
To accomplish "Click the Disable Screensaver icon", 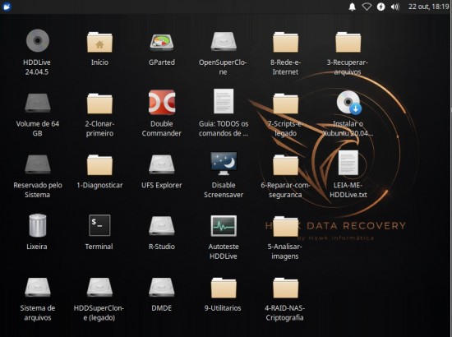I will pos(224,164).
